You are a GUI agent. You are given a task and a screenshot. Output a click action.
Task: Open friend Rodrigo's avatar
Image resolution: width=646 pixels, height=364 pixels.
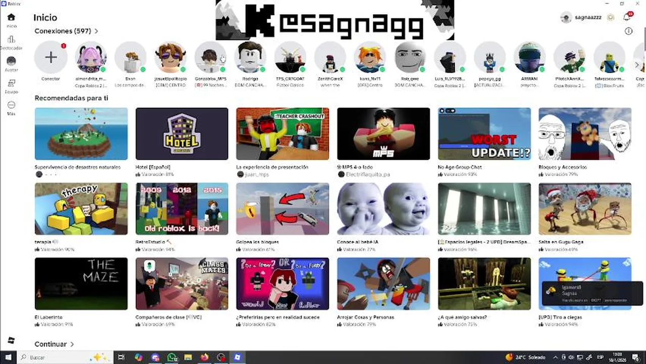coord(250,57)
